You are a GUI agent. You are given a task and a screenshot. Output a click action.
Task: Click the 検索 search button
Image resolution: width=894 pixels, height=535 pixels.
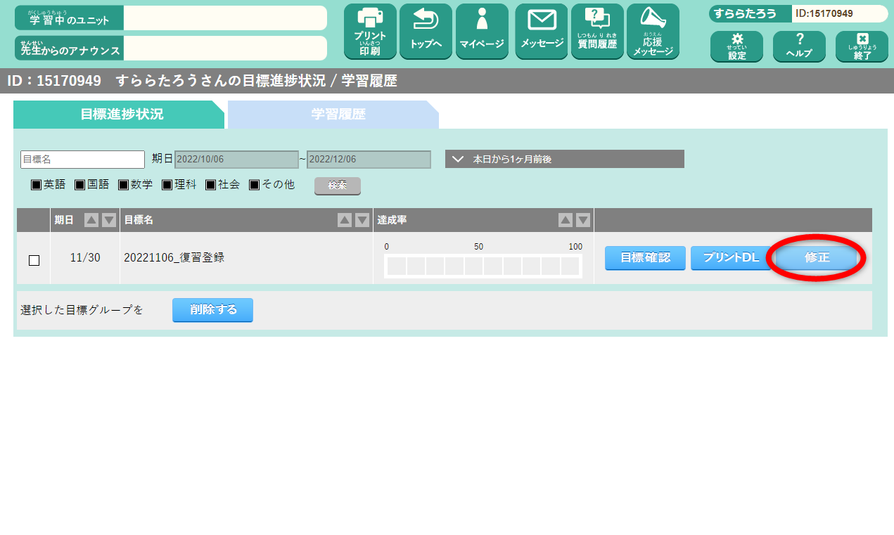(338, 186)
